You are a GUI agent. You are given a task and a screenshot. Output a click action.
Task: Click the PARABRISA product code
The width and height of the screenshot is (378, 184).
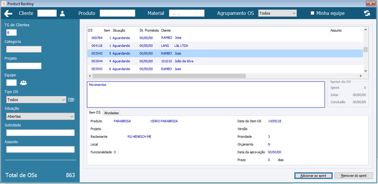coord(122,121)
